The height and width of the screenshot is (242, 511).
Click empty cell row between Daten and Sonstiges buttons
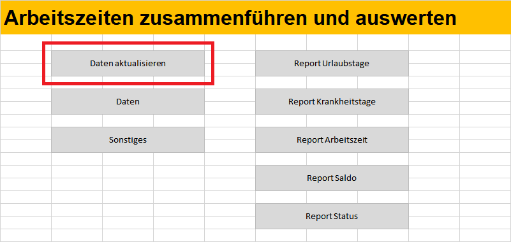[128, 120]
